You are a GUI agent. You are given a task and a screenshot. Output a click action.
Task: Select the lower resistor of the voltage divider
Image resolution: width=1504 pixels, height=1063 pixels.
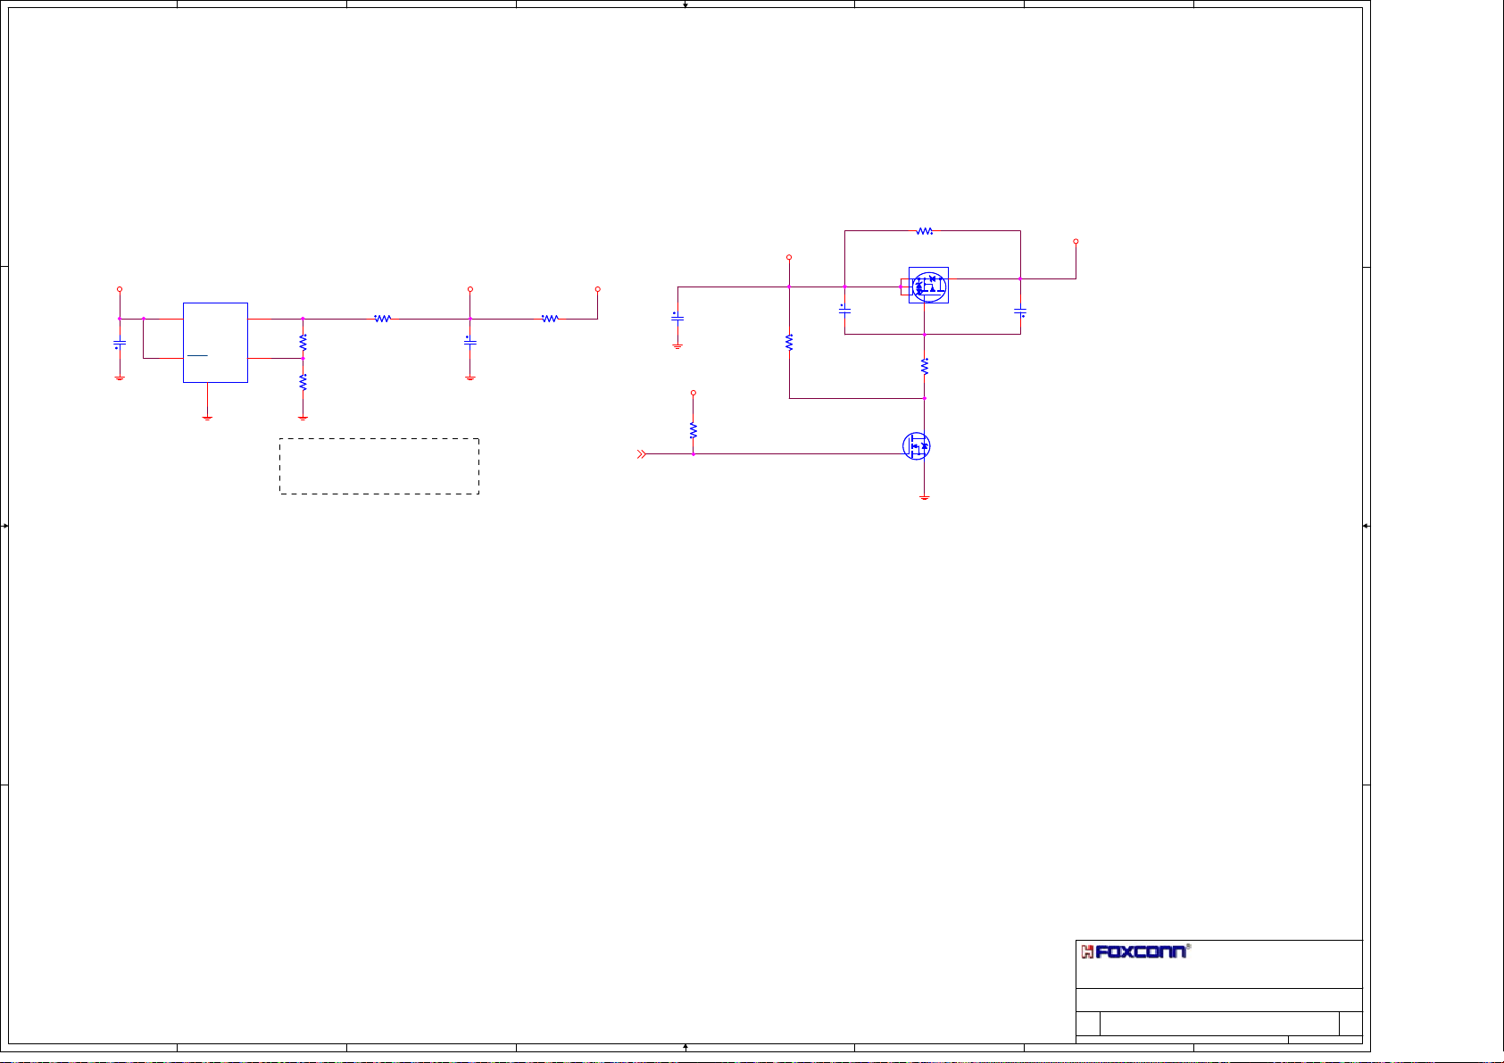click(x=303, y=382)
